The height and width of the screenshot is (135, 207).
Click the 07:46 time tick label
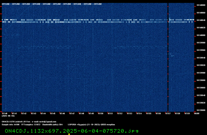point(62,113)
